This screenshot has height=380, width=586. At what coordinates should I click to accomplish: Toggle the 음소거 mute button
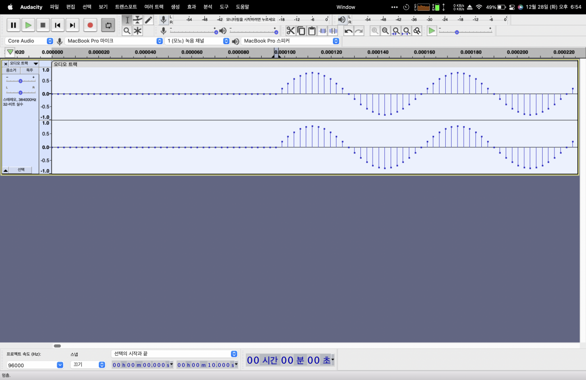11,70
